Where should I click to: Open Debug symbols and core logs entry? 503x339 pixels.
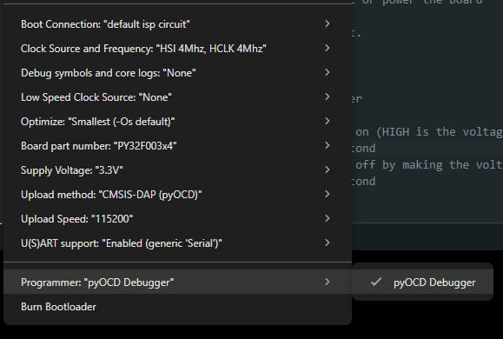click(177, 73)
